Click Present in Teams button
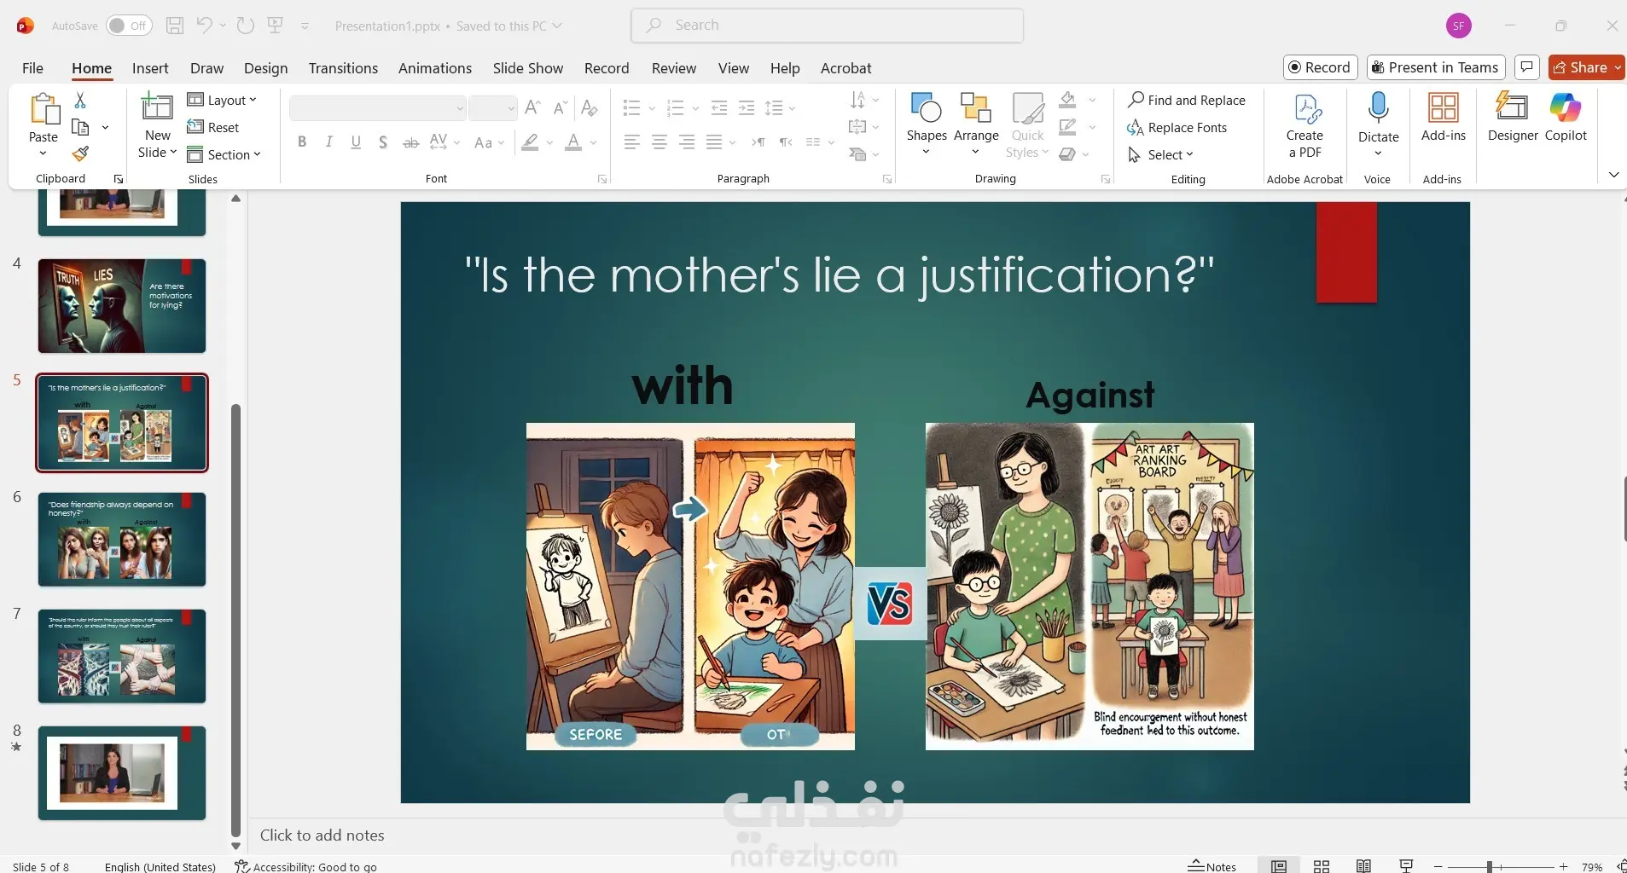The image size is (1627, 873). (x=1435, y=67)
